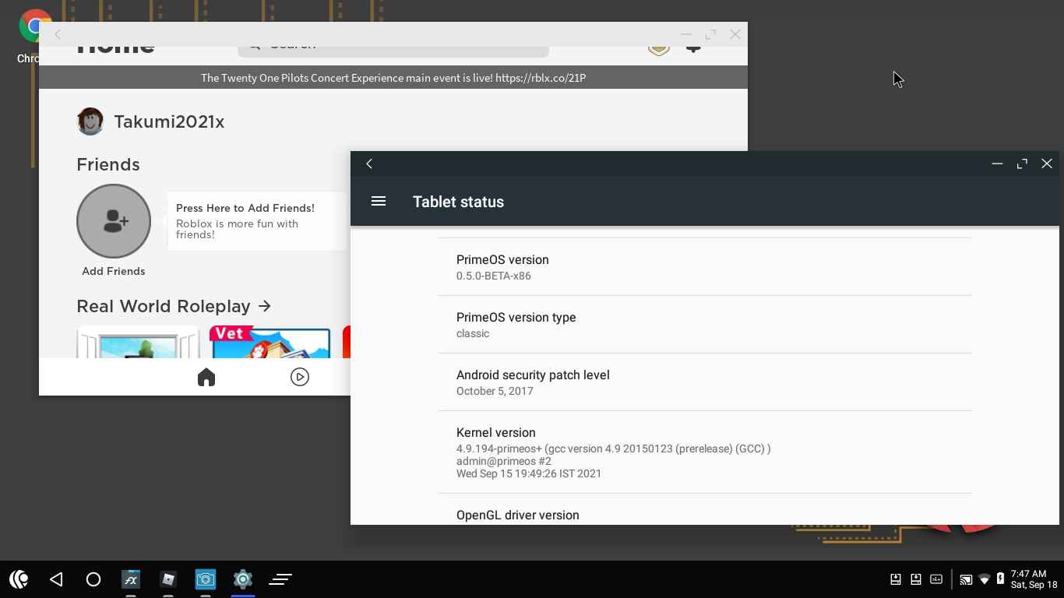
Task: Click the Takumi2021x username
Action: (169, 122)
